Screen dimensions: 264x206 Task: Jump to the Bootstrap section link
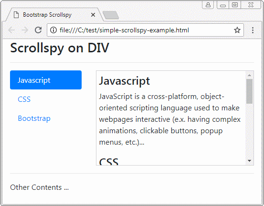pos(34,118)
